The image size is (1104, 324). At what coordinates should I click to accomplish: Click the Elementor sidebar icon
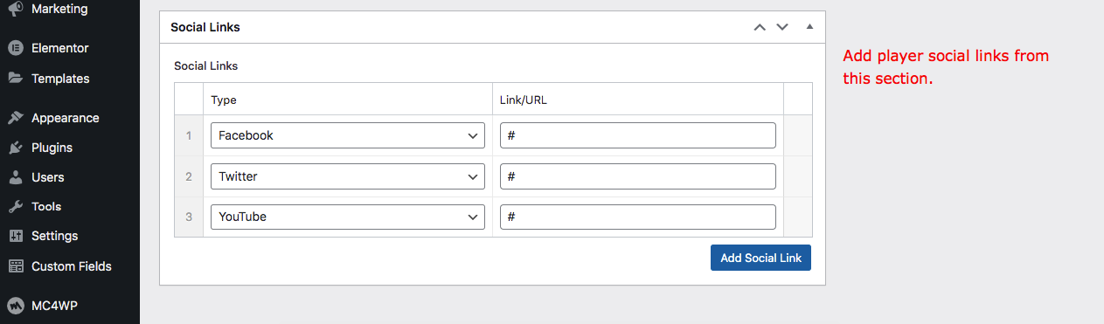tap(15, 48)
